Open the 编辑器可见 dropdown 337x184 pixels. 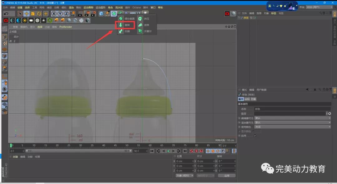292,118
